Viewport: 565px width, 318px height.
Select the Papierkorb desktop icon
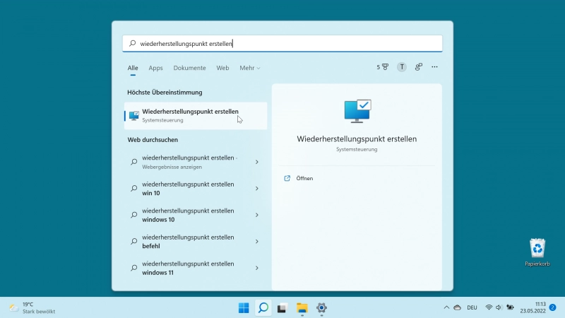point(537,252)
